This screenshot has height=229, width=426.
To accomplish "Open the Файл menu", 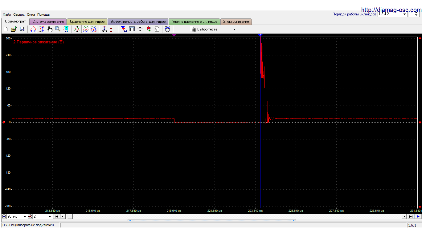I will tap(7, 14).
